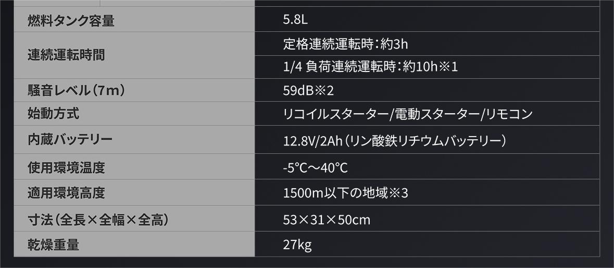Click the 乾燥重量 label cell

[x=53, y=244]
